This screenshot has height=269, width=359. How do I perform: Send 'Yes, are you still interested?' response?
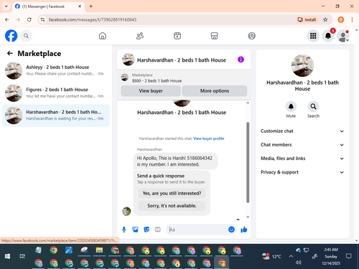(x=172, y=193)
